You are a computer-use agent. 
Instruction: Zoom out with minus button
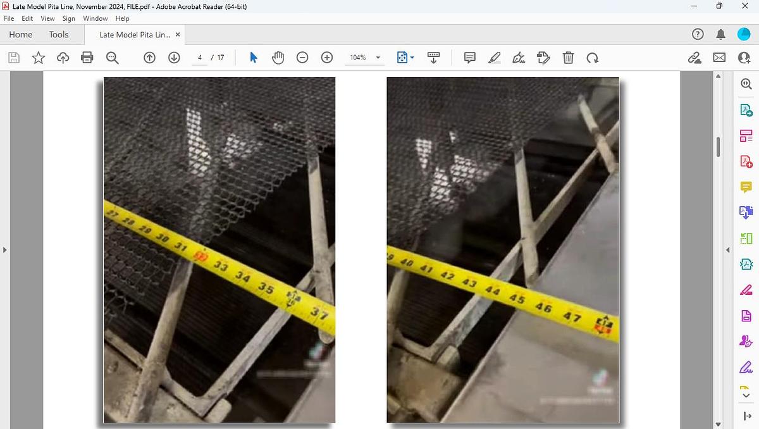(x=302, y=58)
